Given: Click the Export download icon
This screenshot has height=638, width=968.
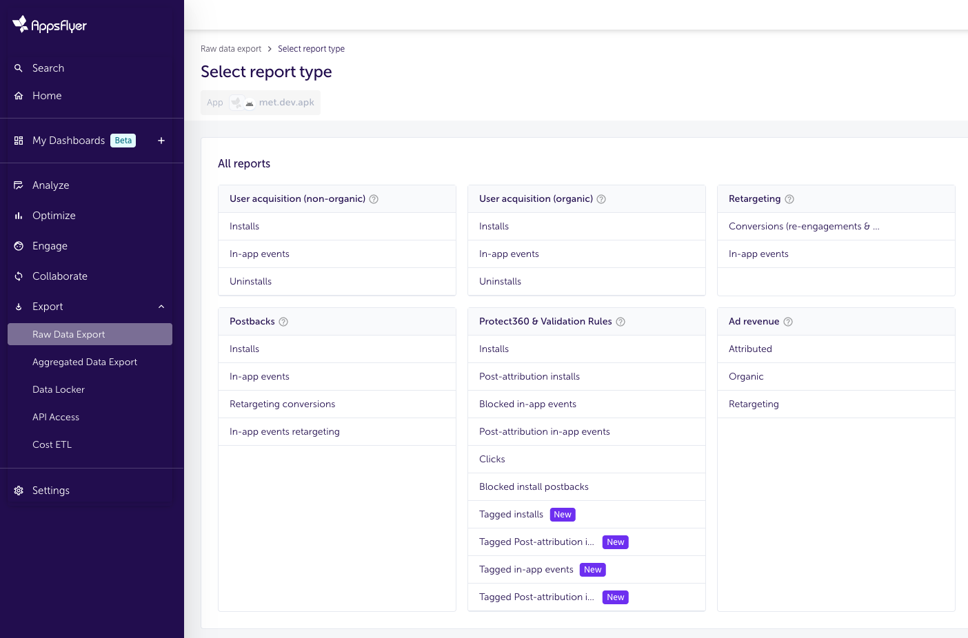Looking at the screenshot, I should [19, 306].
